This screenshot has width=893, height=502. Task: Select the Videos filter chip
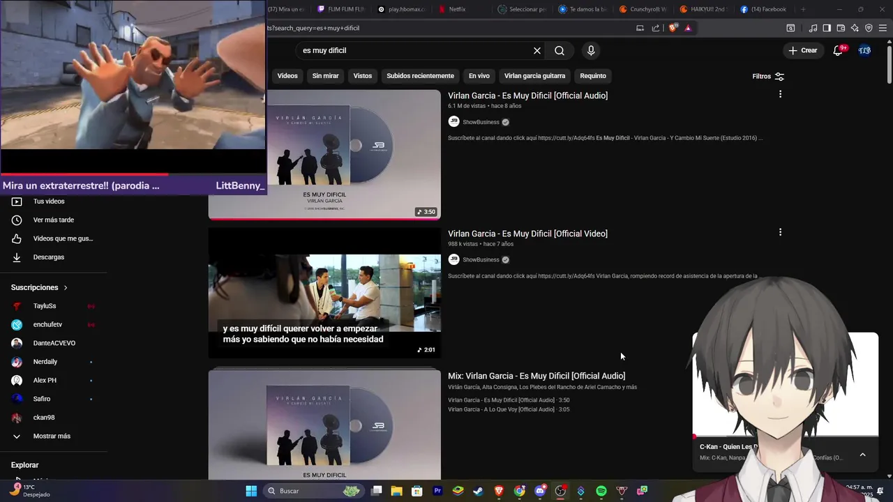point(287,76)
